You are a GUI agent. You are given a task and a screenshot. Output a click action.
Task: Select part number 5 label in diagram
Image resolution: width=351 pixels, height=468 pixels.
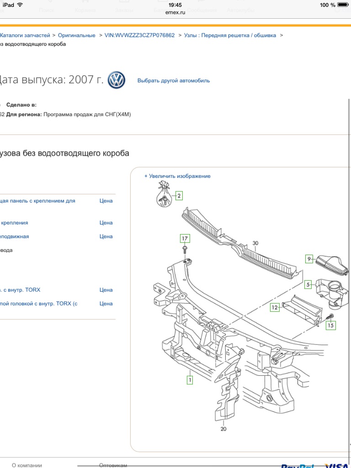[x=308, y=284]
